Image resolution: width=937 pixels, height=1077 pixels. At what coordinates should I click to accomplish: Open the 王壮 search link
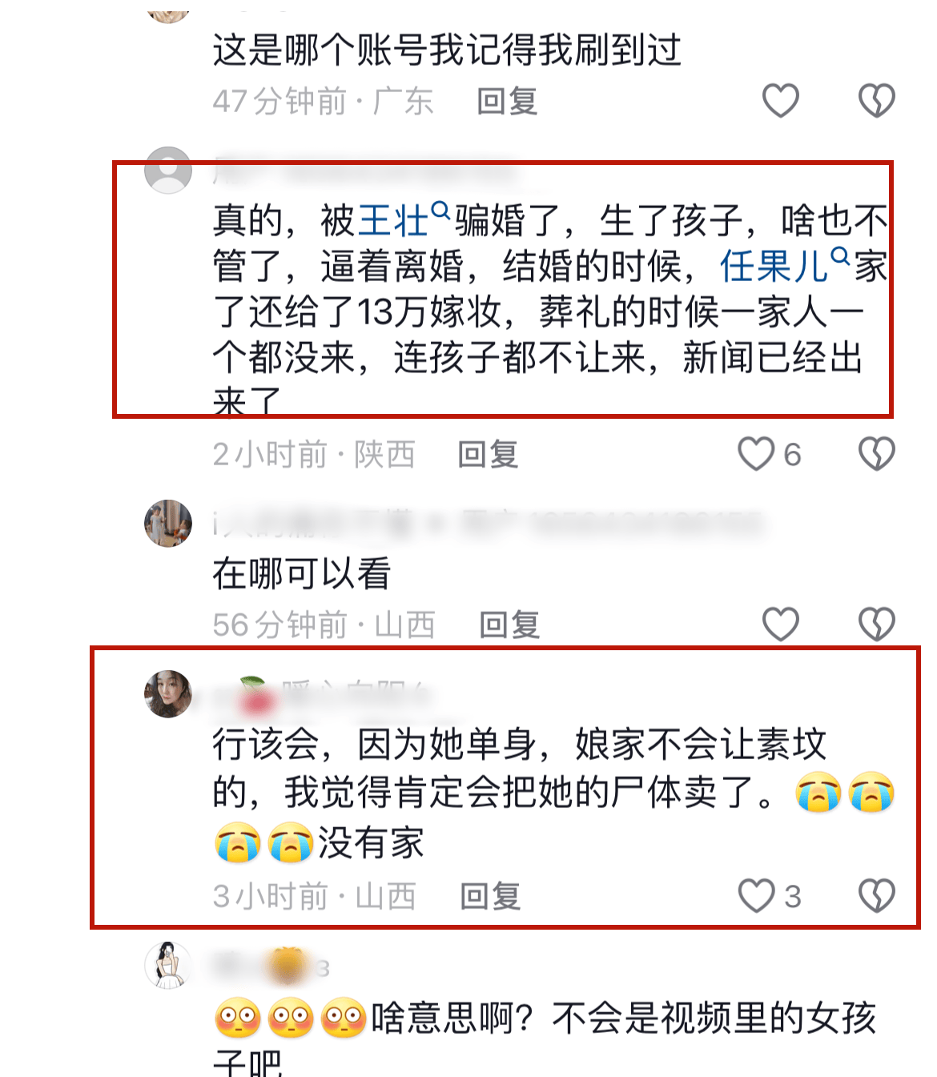click(x=404, y=219)
